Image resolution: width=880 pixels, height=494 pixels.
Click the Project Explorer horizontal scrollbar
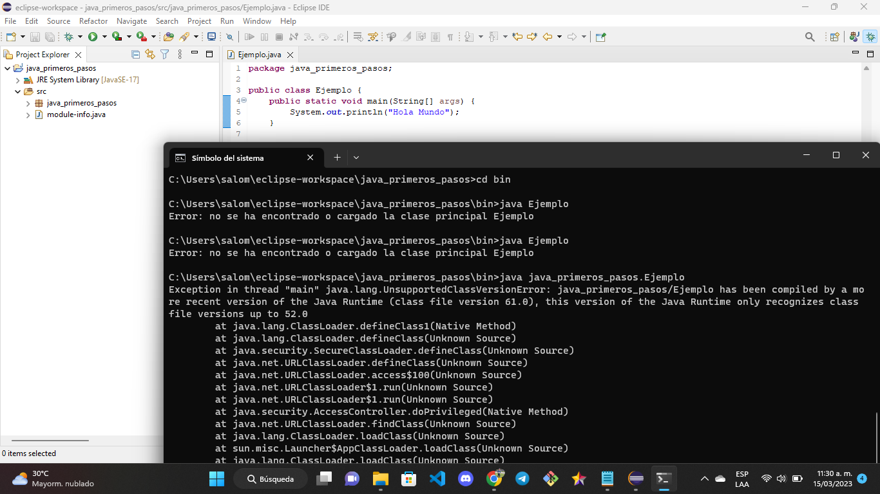[x=50, y=441]
